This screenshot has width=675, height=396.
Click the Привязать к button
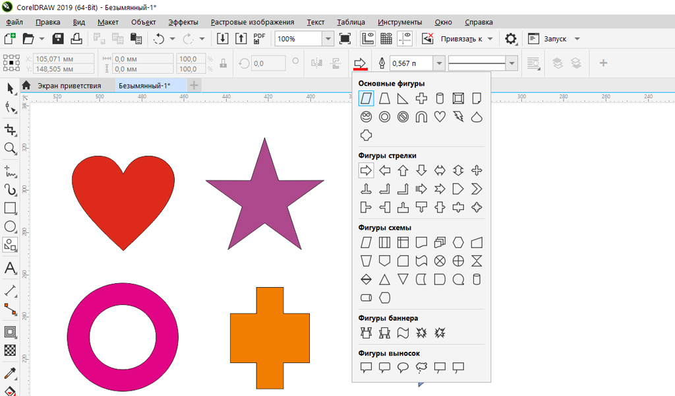461,39
